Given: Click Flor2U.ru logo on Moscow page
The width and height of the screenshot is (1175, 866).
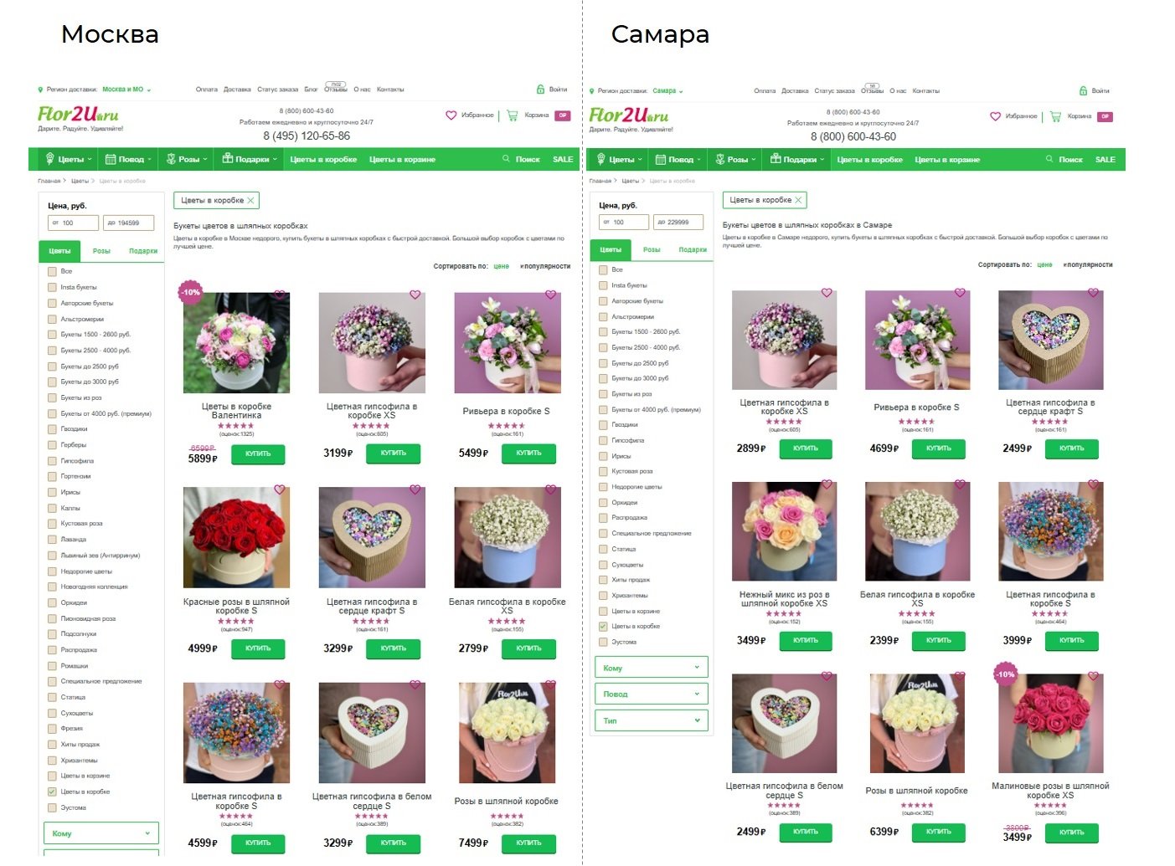Looking at the screenshot, I should coord(78,115).
